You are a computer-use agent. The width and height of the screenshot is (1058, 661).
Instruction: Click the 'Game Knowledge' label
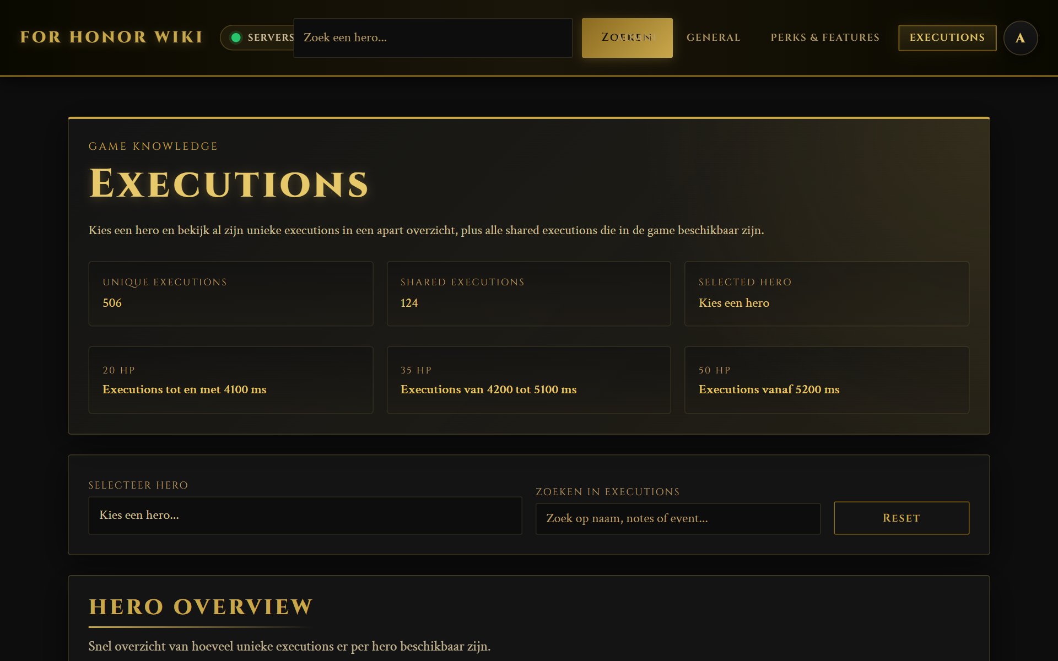coord(153,146)
